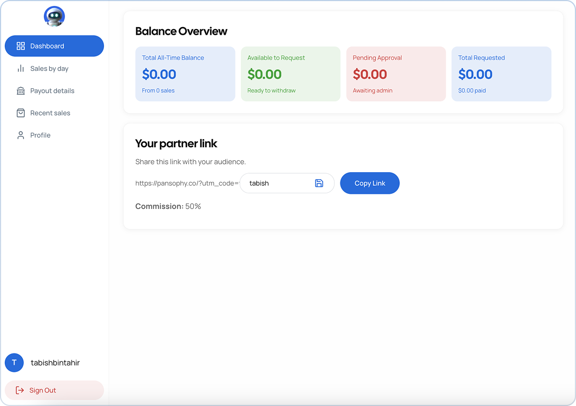The width and height of the screenshot is (576, 406).
Task: Click the tabishbintahir username
Action: tap(55, 363)
